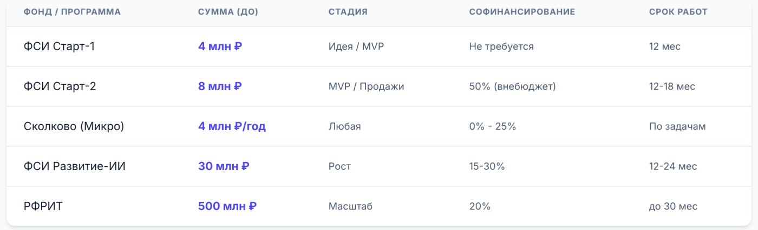758x230 pixels.
Task: Click the СТАДИЯ column header
Action: [x=348, y=12]
